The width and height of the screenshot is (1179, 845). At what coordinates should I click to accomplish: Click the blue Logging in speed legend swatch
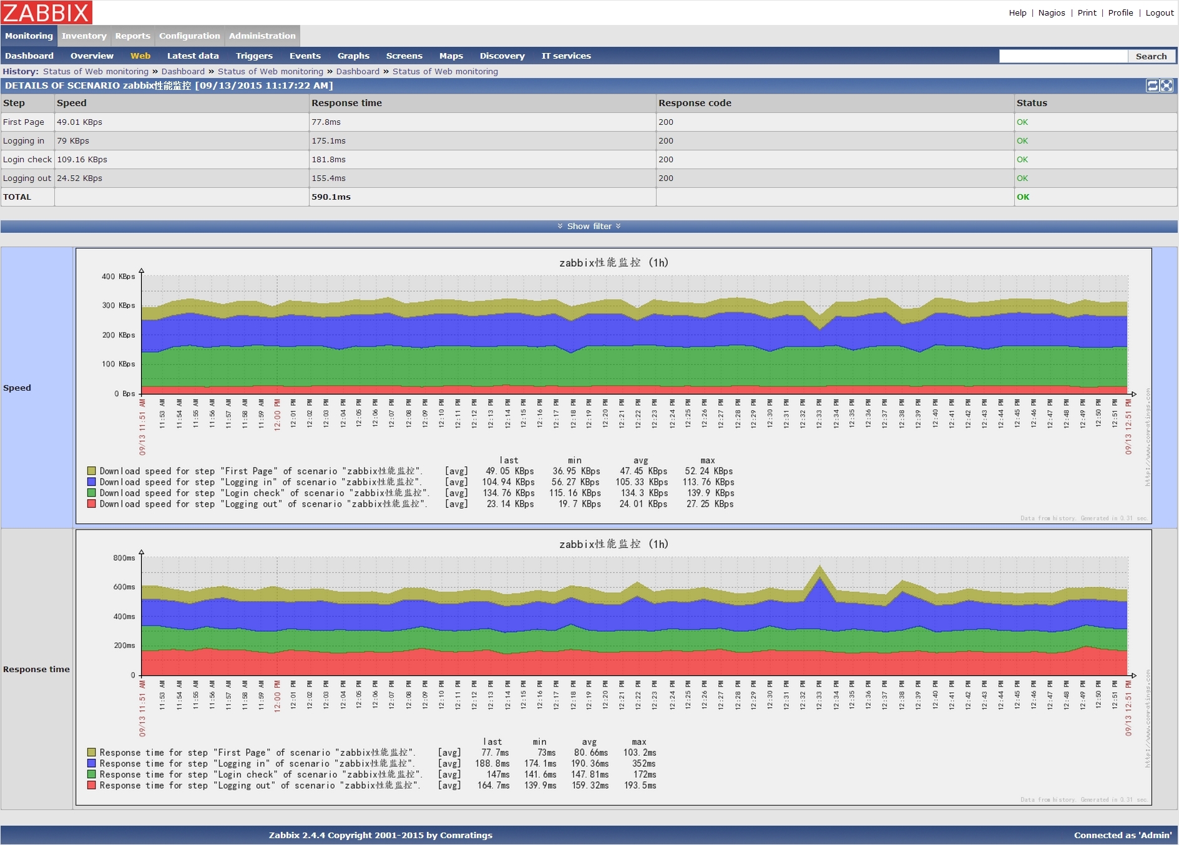tap(91, 482)
